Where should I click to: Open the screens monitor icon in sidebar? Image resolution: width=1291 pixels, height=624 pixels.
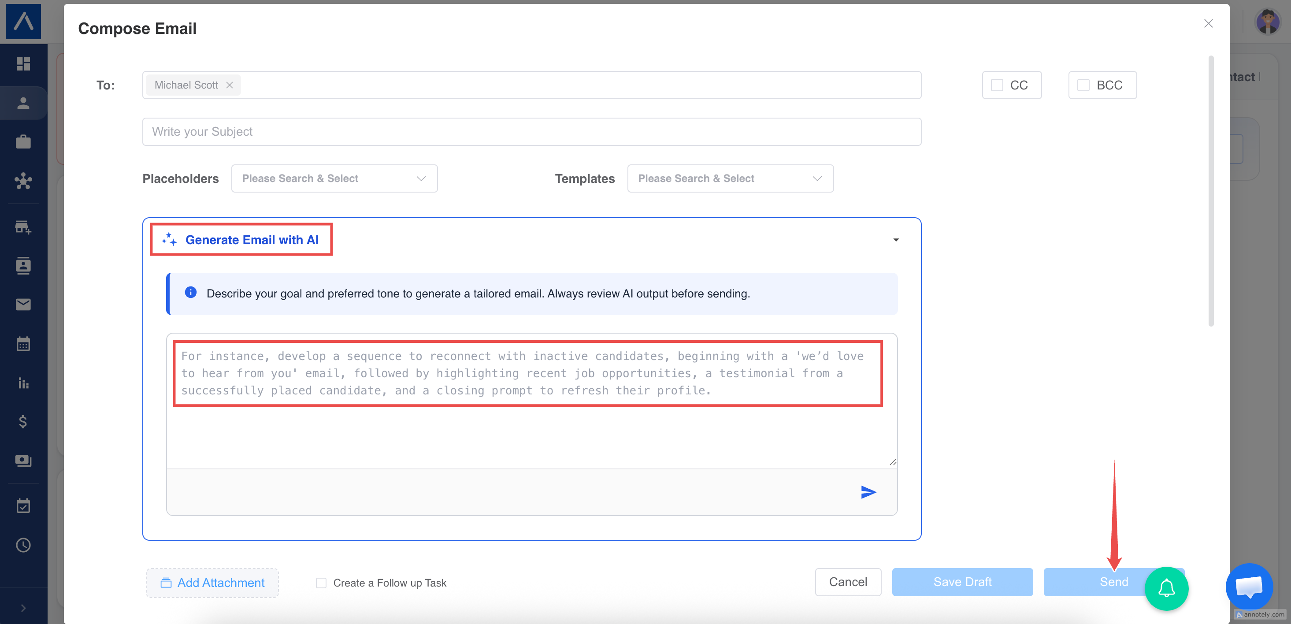[x=23, y=461]
